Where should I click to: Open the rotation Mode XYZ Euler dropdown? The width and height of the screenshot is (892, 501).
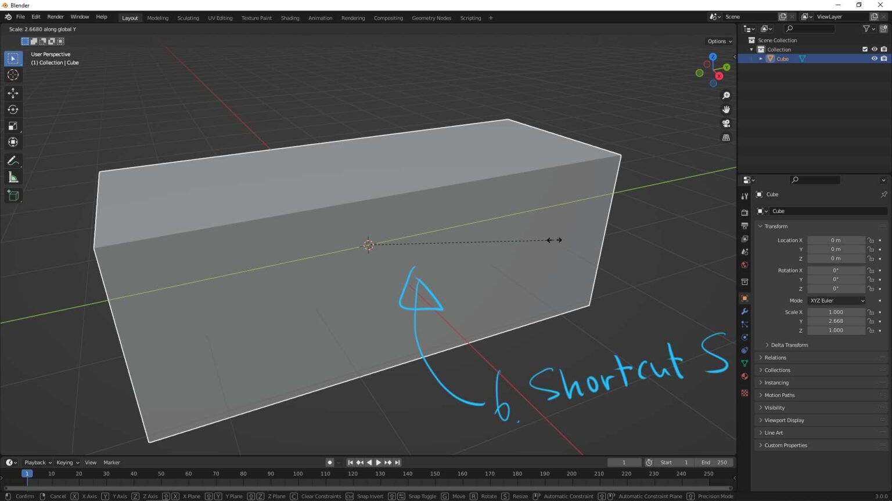837,300
